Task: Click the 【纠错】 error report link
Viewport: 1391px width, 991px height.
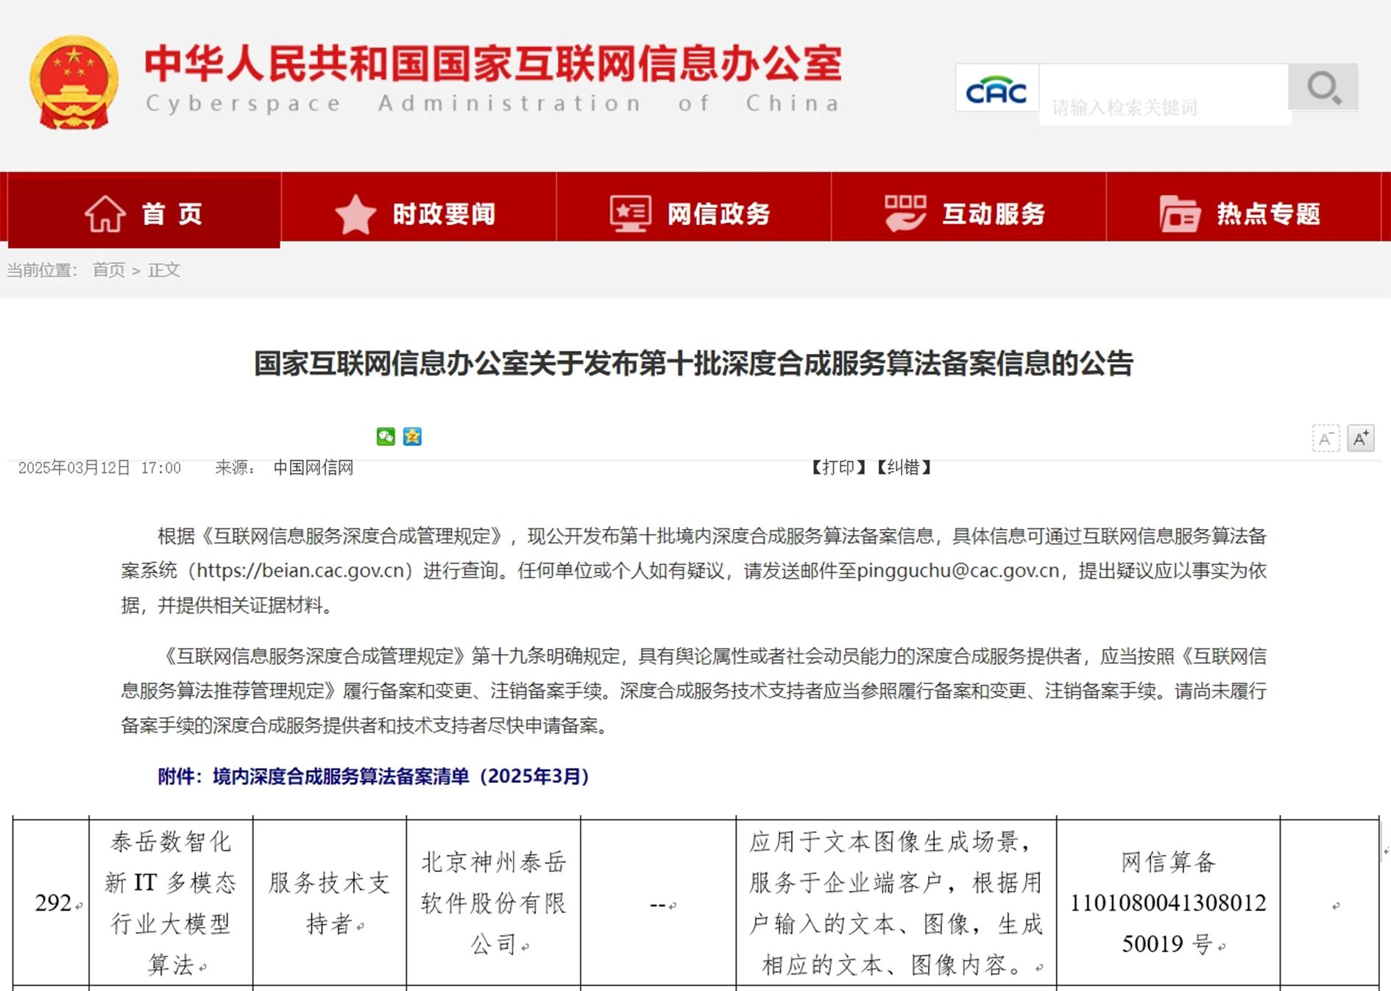Action: (904, 467)
